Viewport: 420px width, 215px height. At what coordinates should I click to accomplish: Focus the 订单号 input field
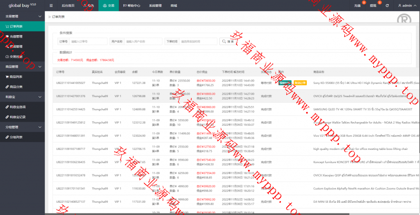pyautogui.click(x=87, y=41)
